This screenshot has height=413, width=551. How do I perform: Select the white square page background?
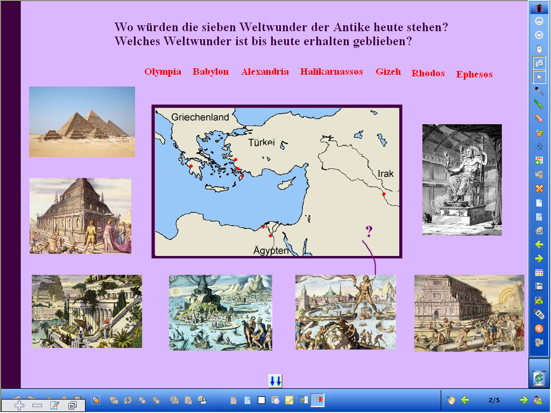[262, 400]
